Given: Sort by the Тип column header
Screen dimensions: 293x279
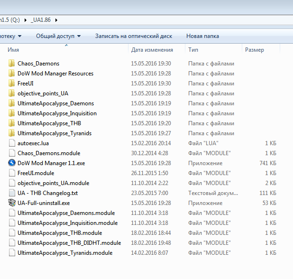Looking at the screenshot, I should [193, 50].
